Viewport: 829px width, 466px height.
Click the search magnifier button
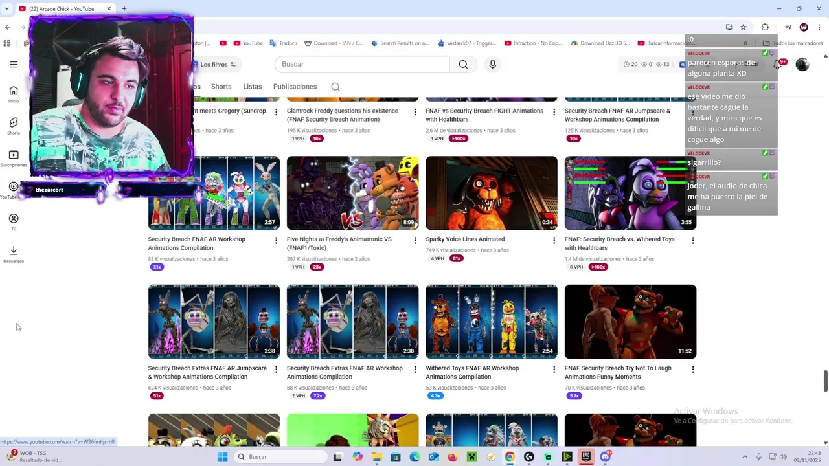[x=463, y=64]
